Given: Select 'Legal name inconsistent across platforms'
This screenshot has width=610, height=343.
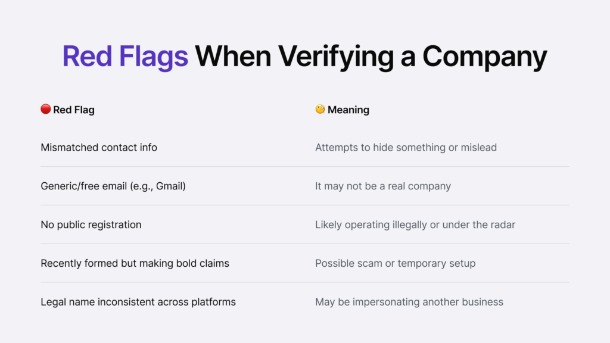Looking at the screenshot, I should tap(138, 302).
